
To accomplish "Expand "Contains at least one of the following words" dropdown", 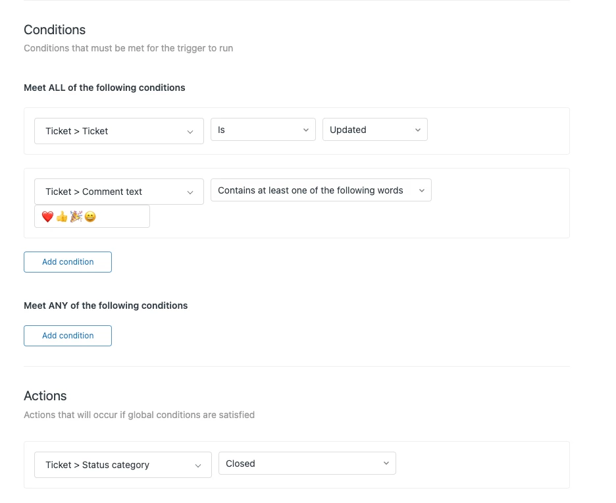I will pos(321,190).
